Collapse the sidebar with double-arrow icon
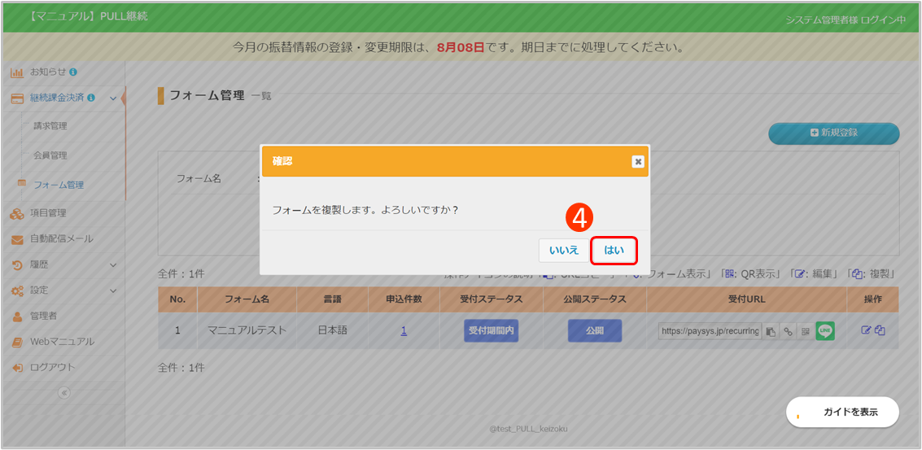 tap(63, 393)
